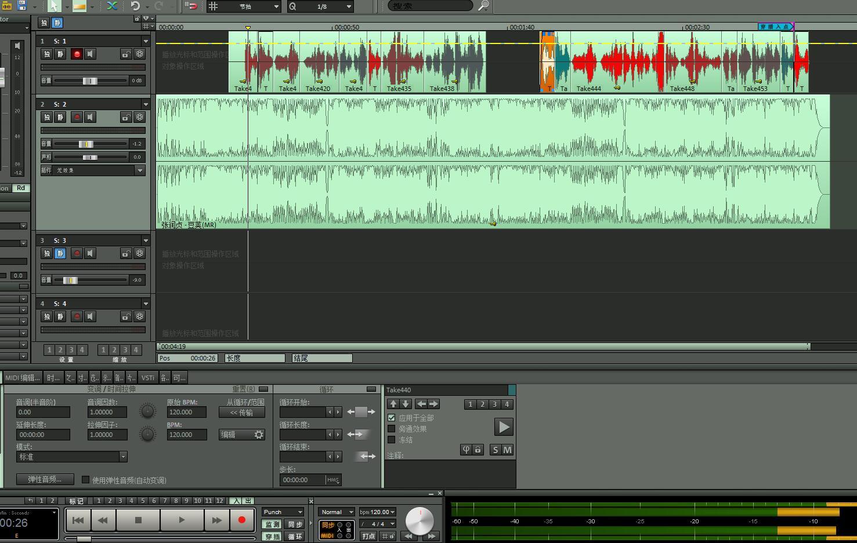Select the mouse pointer tool
The image size is (857, 543).
pyautogui.click(x=53, y=6)
